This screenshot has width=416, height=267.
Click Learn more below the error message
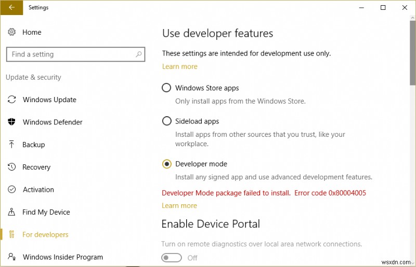click(179, 205)
